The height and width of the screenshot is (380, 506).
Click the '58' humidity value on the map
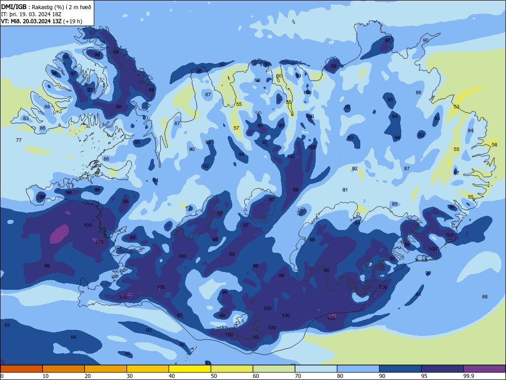(x=494, y=145)
